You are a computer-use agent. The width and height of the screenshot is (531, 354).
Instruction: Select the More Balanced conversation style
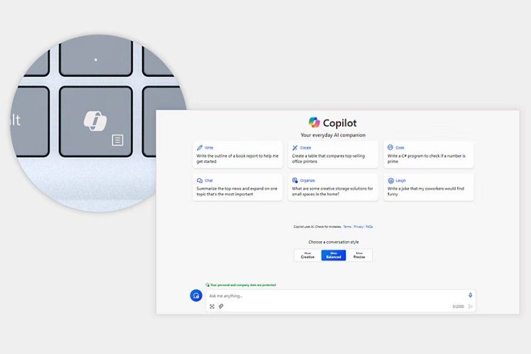[x=333, y=255]
